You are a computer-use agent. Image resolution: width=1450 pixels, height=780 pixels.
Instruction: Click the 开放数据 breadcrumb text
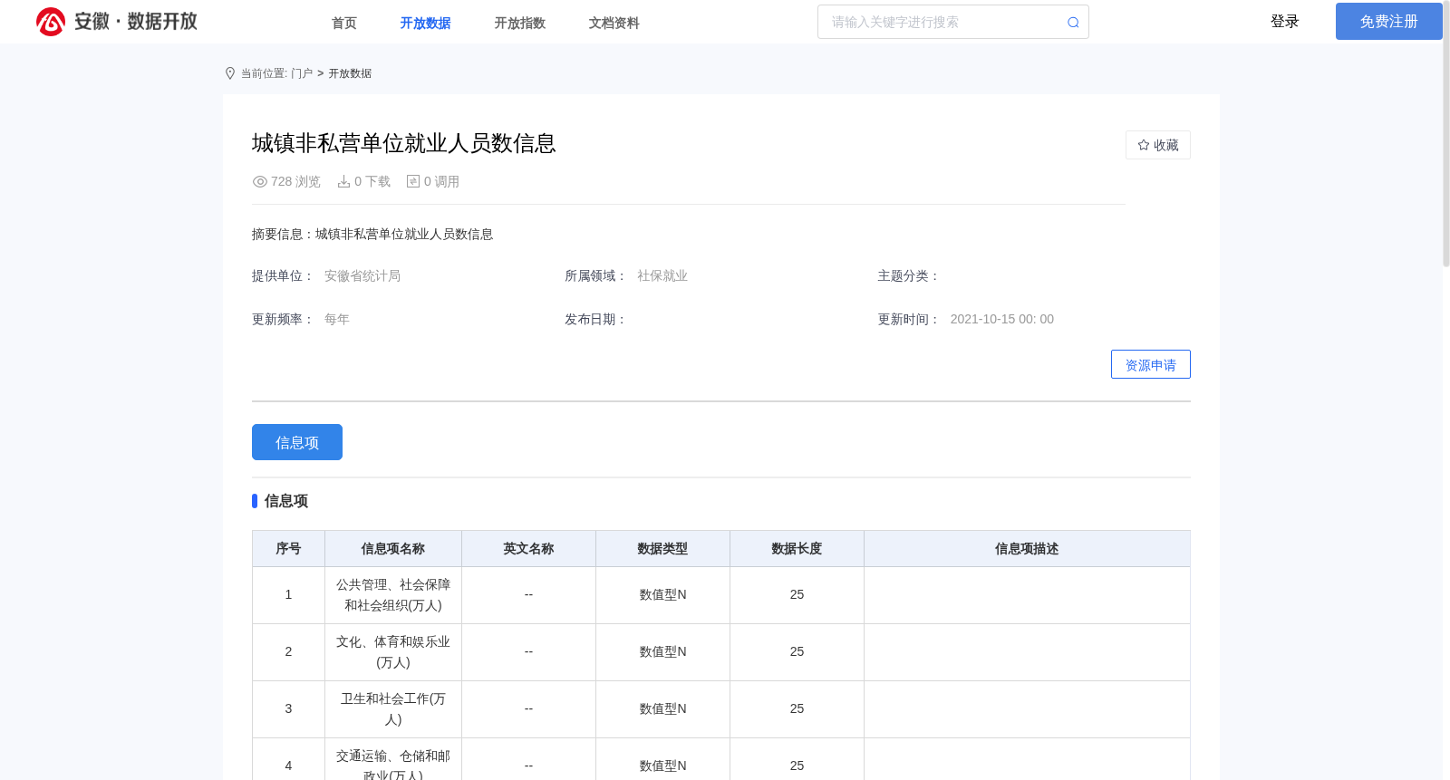pos(350,73)
